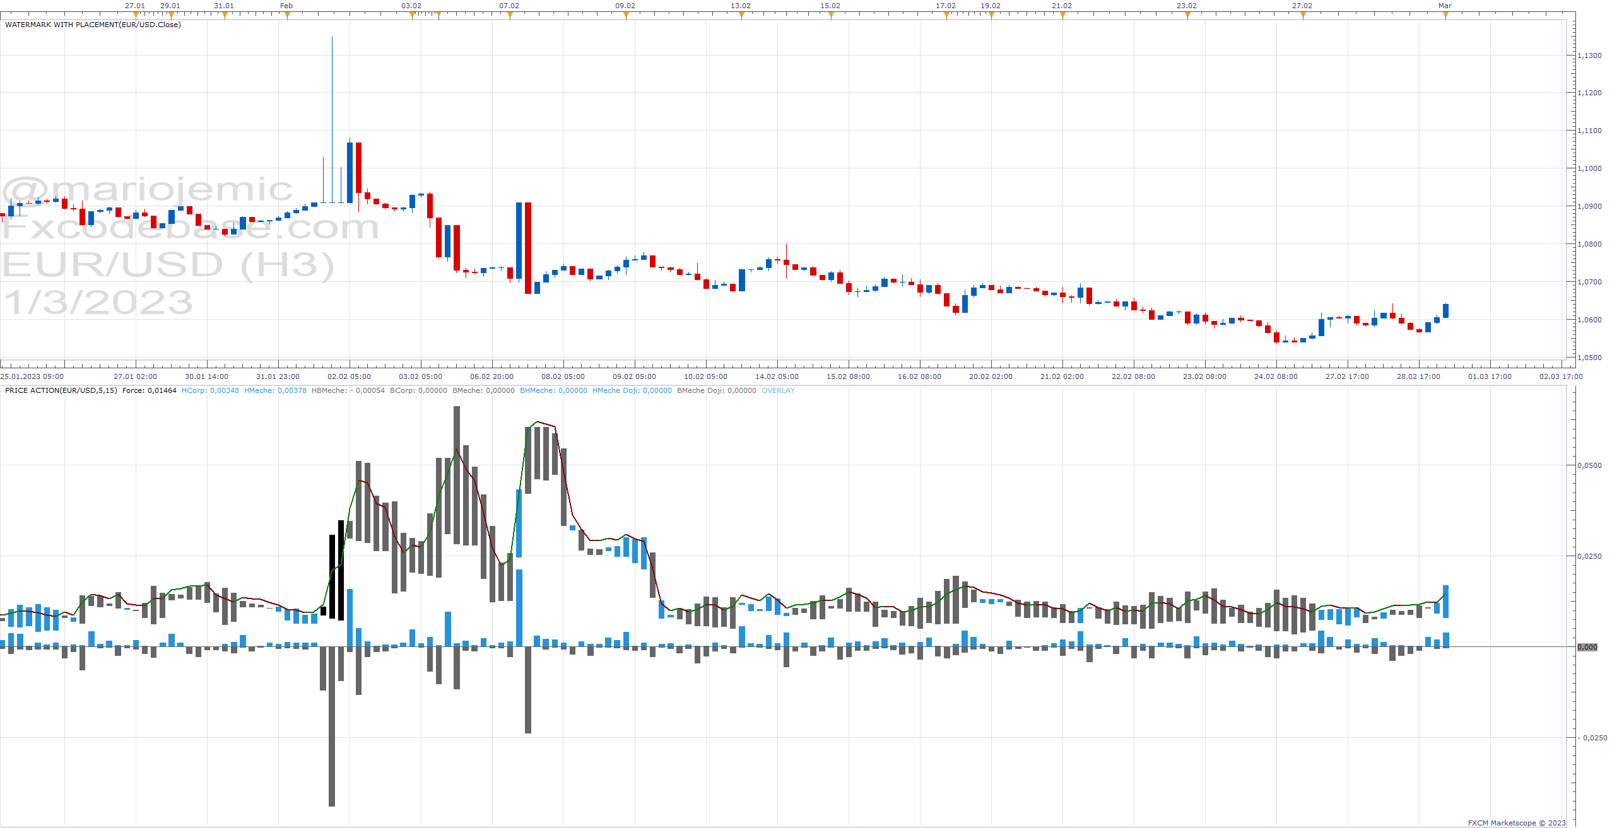Click the 31.01 day marker triangle
The height and width of the screenshot is (828, 1612).
[x=225, y=16]
